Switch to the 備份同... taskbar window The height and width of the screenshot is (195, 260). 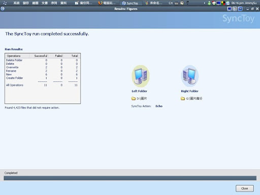point(84,3)
